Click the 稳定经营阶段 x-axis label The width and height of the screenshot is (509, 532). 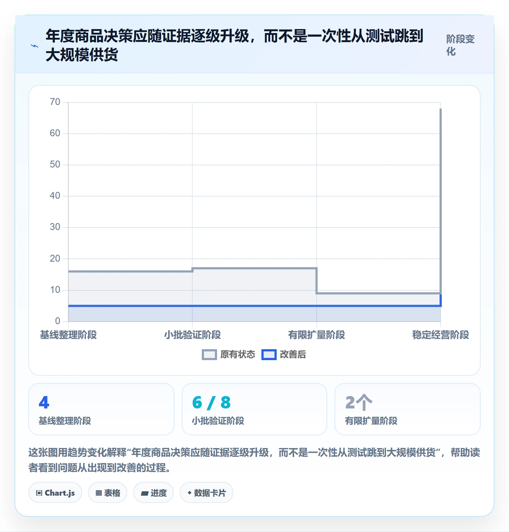tap(441, 335)
